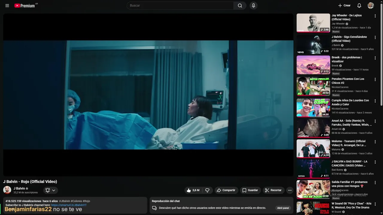The image size is (383, 215).
Task: Open J Balvin channel avatar
Action: 7,190
